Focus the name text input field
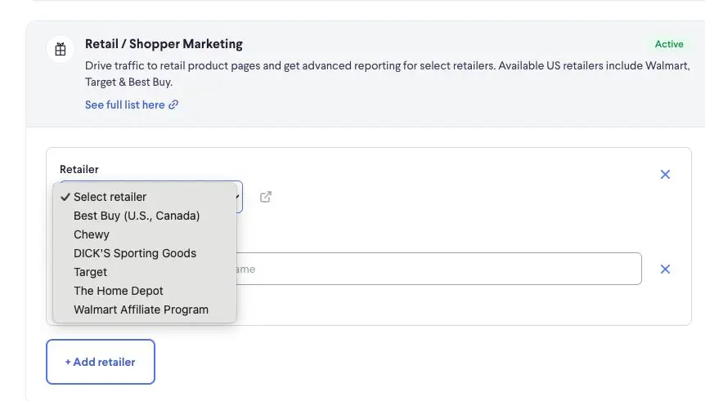 coord(439,269)
